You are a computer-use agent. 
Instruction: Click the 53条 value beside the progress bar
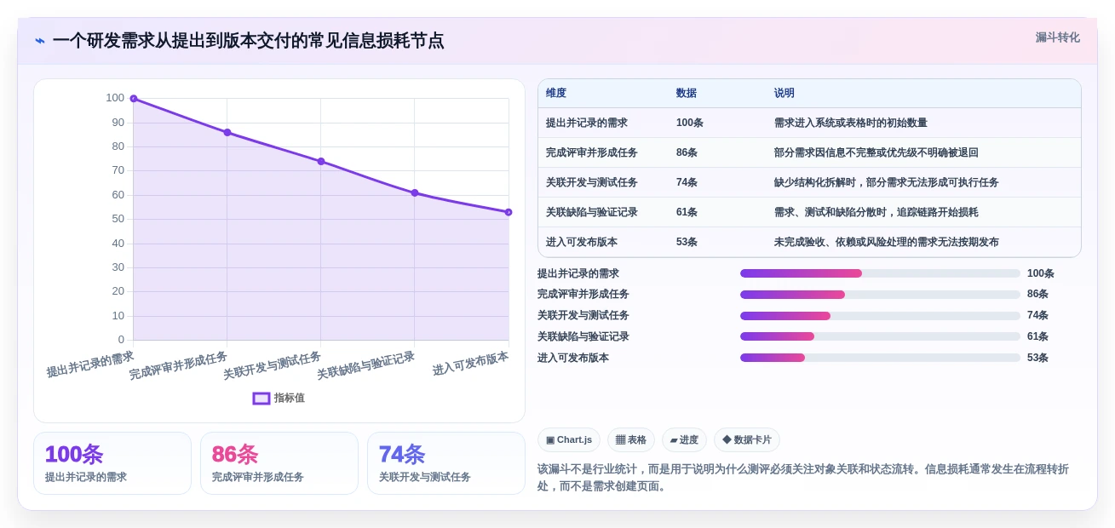pyautogui.click(x=1037, y=358)
